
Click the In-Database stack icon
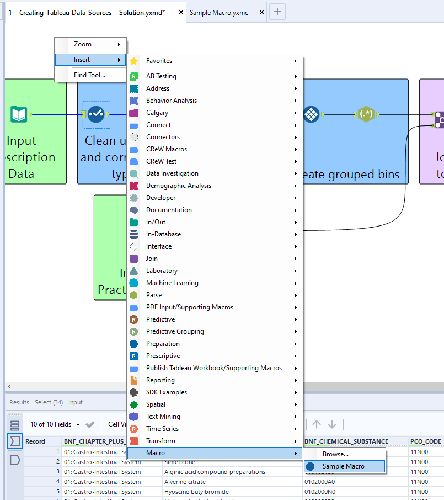134,234
